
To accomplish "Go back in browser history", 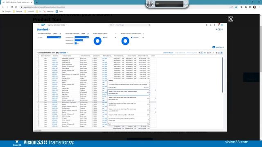I will (x=3, y=7).
